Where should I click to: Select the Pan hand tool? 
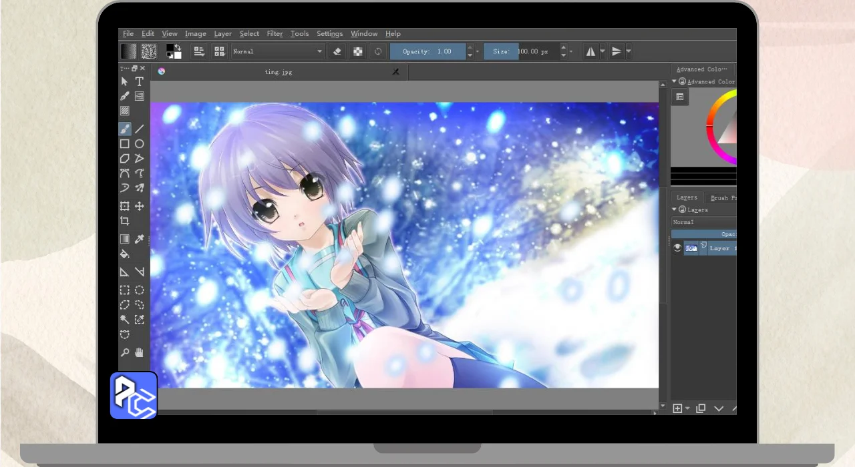click(139, 352)
